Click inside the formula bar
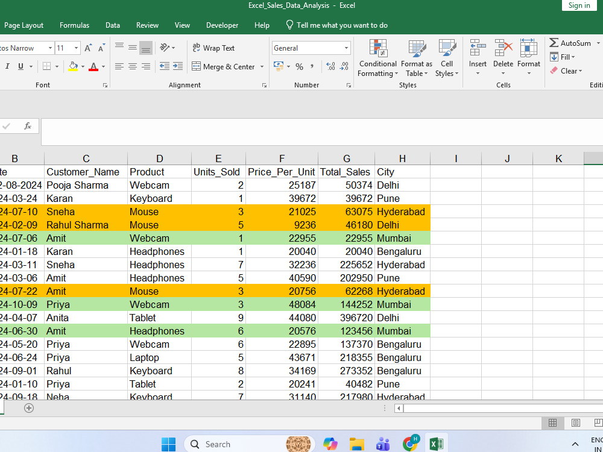Image resolution: width=603 pixels, height=452 pixels. click(x=321, y=132)
